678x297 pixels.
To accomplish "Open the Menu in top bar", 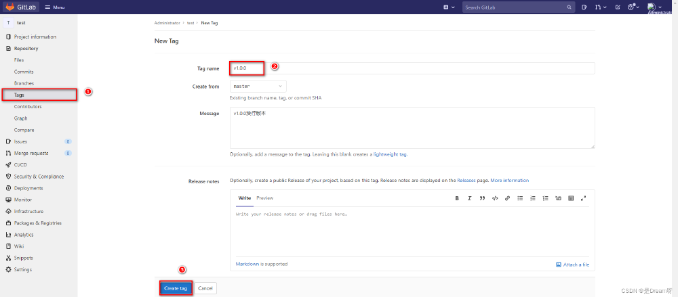I will pyautogui.click(x=56, y=7).
